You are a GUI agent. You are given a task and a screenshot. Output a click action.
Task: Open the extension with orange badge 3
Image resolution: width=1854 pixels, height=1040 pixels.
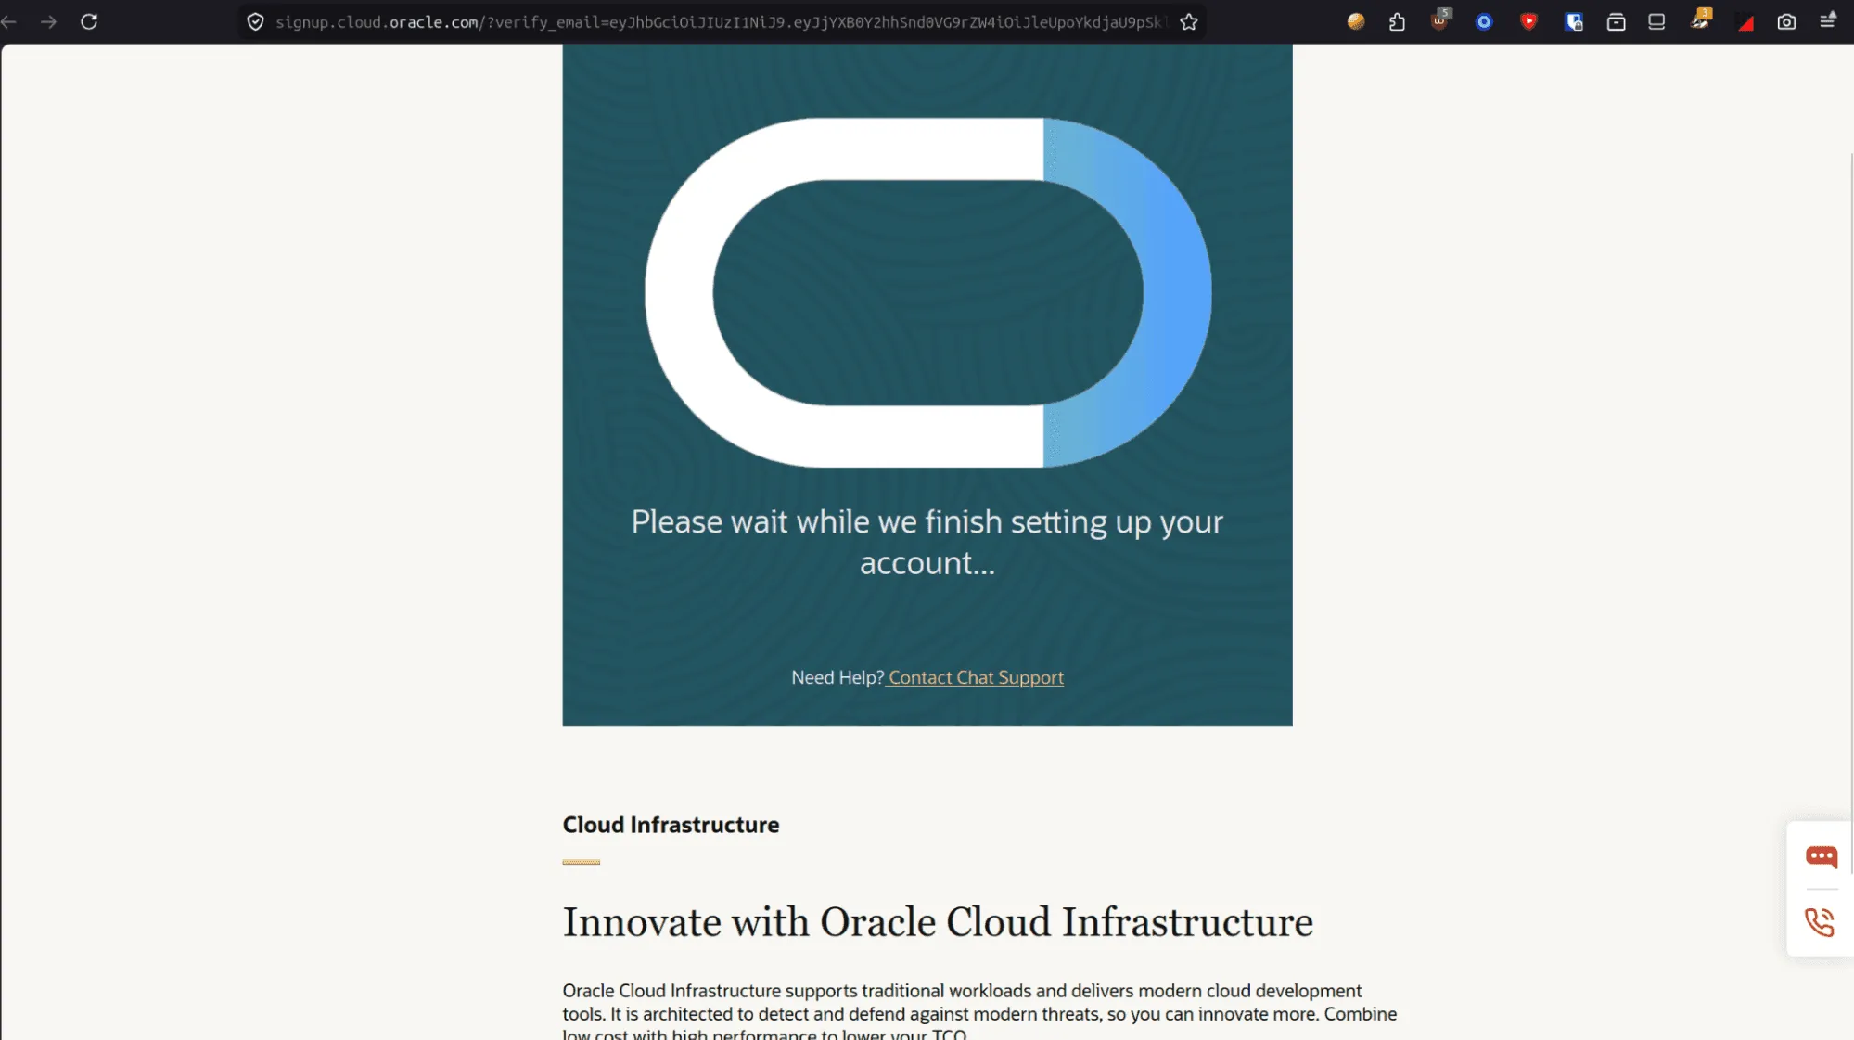pyautogui.click(x=1701, y=19)
